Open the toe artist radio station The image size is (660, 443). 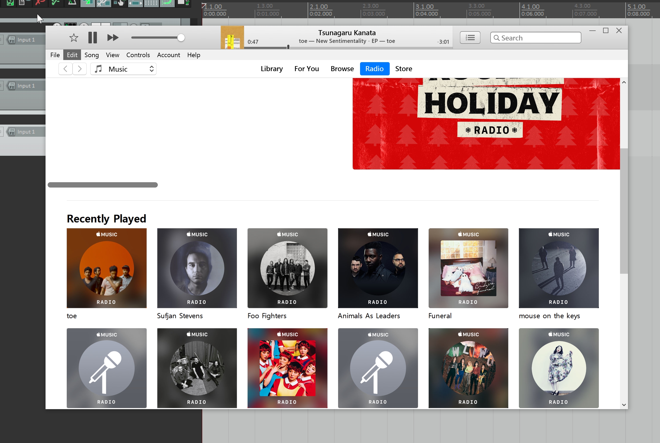106,268
